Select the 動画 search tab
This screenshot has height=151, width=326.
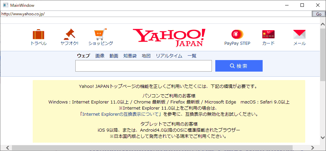click(114, 56)
